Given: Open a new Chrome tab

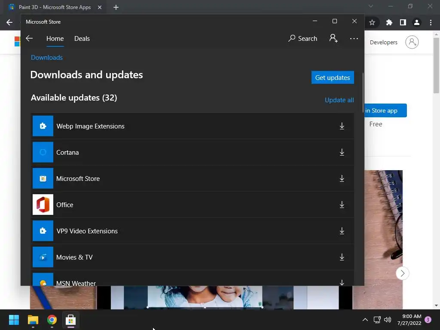Looking at the screenshot, I should (116, 7).
